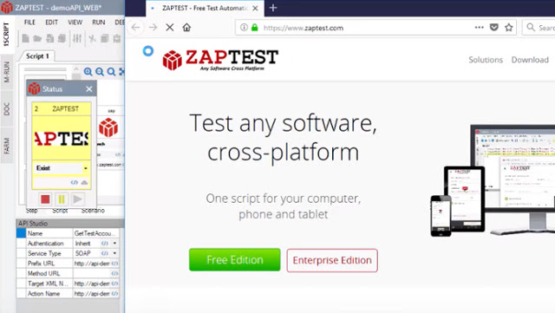This screenshot has width=555, height=313.
Task: Bookmark this page with the star icon
Action: tap(509, 27)
